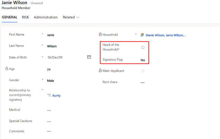Open the Stevie Wilson, Janie Wilson household link

click(x=166, y=35)
